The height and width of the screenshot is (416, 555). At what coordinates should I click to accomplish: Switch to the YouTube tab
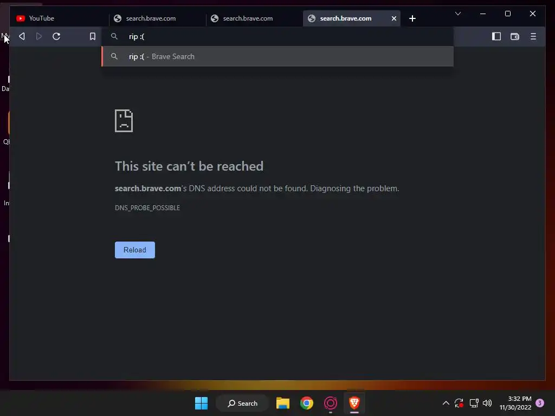click(60, 18)
